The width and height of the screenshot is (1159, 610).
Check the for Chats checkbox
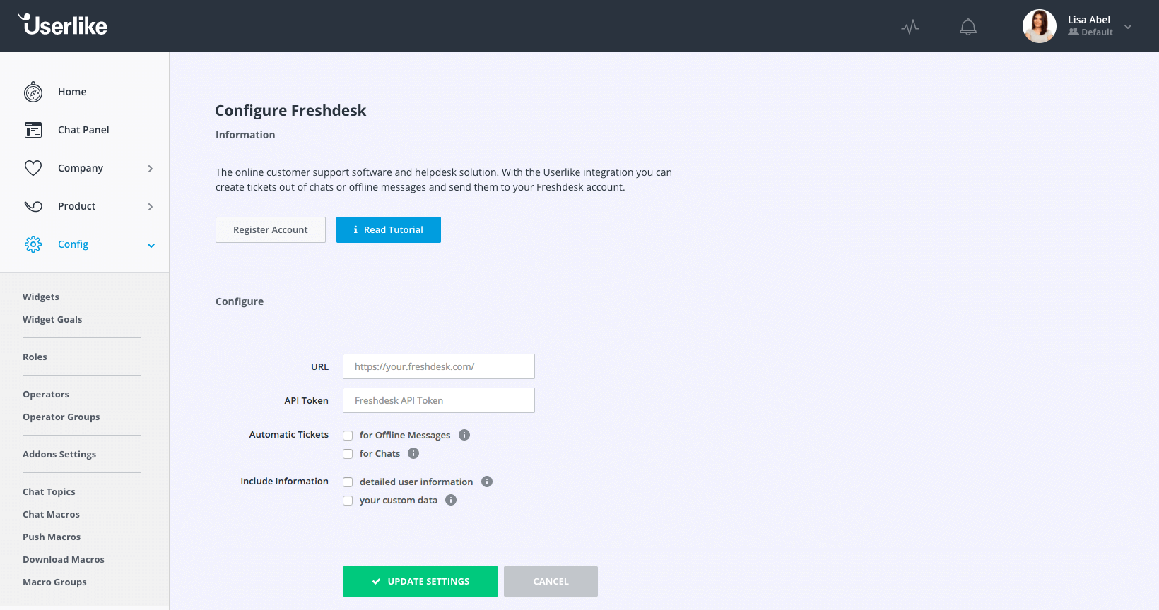348,454
